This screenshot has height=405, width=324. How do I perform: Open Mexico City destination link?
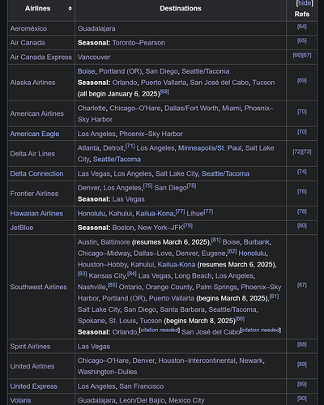click(x=186, y=400)
